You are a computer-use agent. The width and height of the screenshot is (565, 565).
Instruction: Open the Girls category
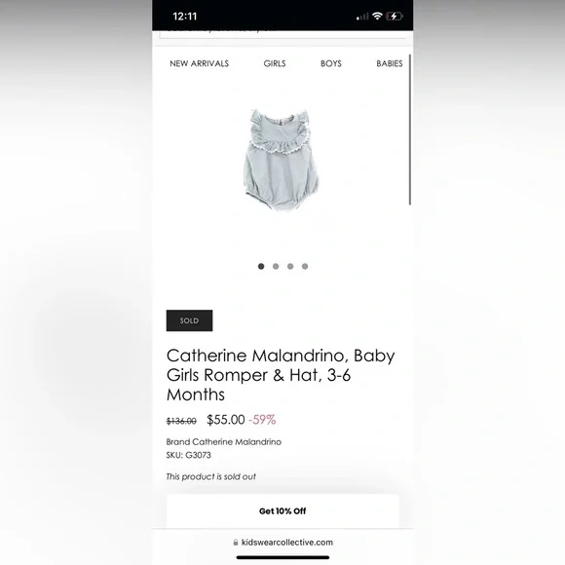(x=275, y=63)
